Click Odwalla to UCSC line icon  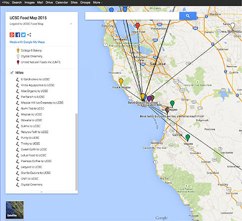point(17,120)
